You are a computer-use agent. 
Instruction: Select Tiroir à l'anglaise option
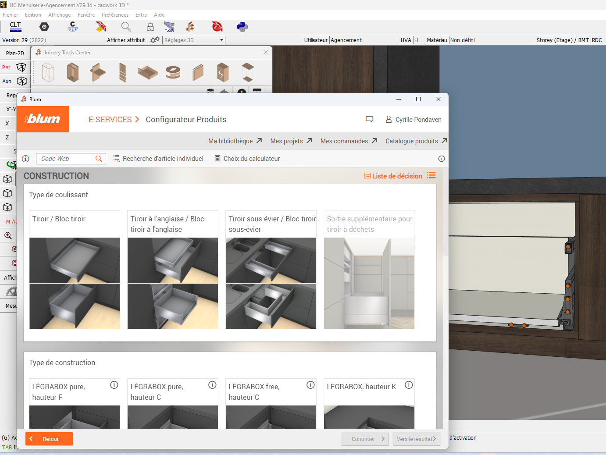pyautogui.click(x=173, y=270)
